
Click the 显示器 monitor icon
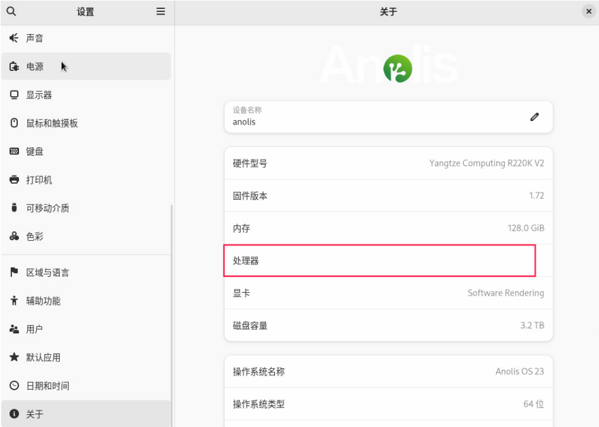[x=14, y=95]
